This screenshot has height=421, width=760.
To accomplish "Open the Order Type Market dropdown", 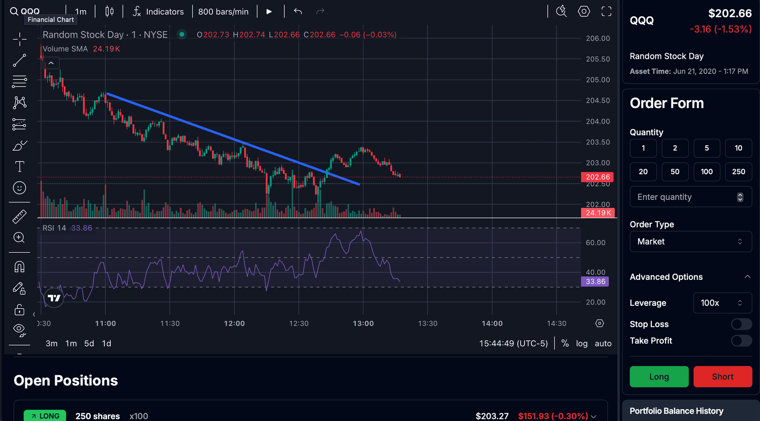I will pyautogui.click(x=691, y=241).
